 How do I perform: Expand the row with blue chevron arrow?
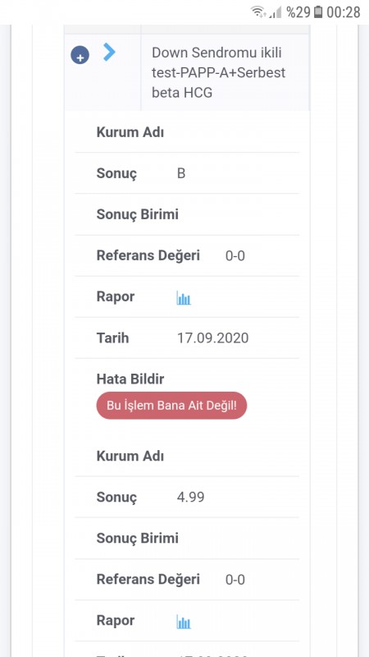tap(109, 52)
